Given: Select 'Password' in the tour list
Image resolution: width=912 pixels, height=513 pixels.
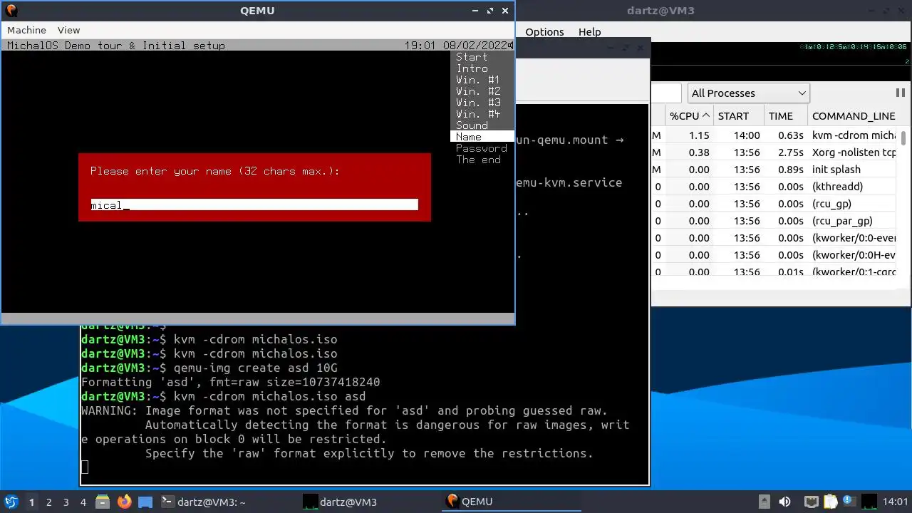Looking at the screenshot, I should coord(482,148).
